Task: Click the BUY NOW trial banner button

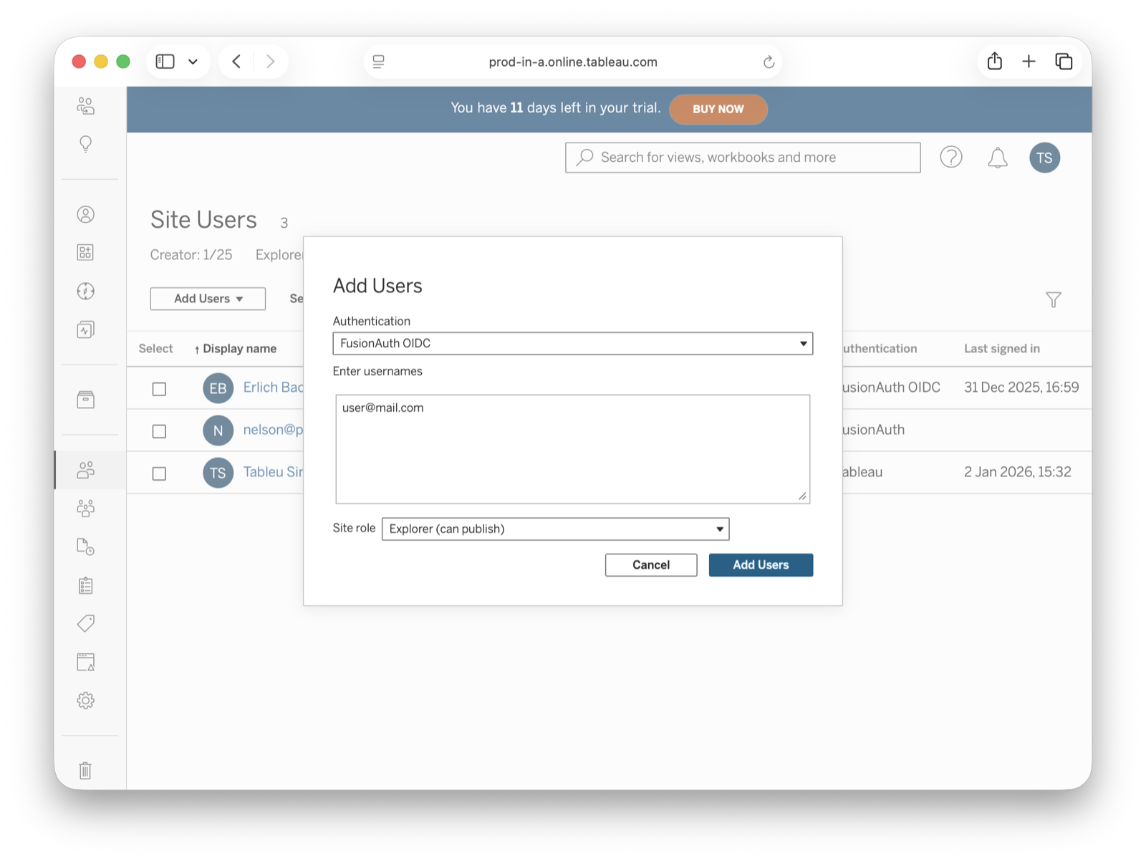Action: point(718,109)
